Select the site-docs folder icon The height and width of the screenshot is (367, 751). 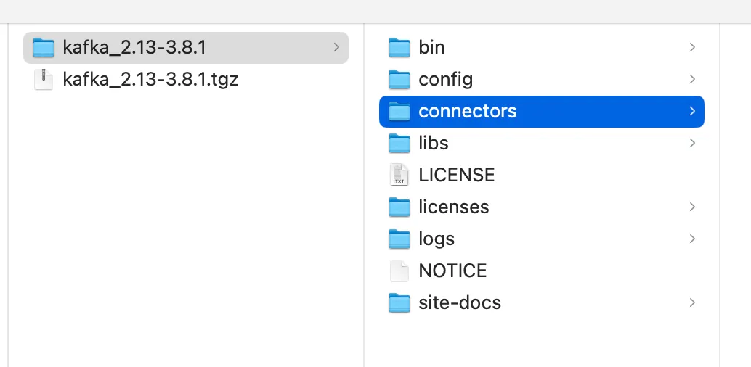(399, 303)
